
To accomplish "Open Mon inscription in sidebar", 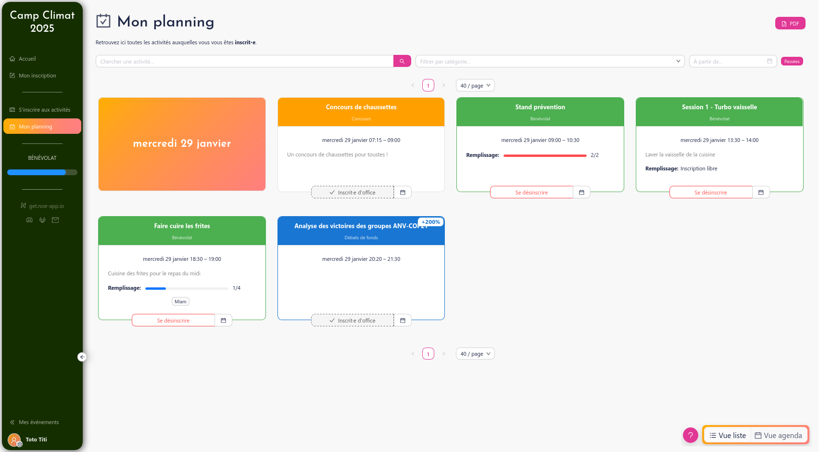I will 37,76.
